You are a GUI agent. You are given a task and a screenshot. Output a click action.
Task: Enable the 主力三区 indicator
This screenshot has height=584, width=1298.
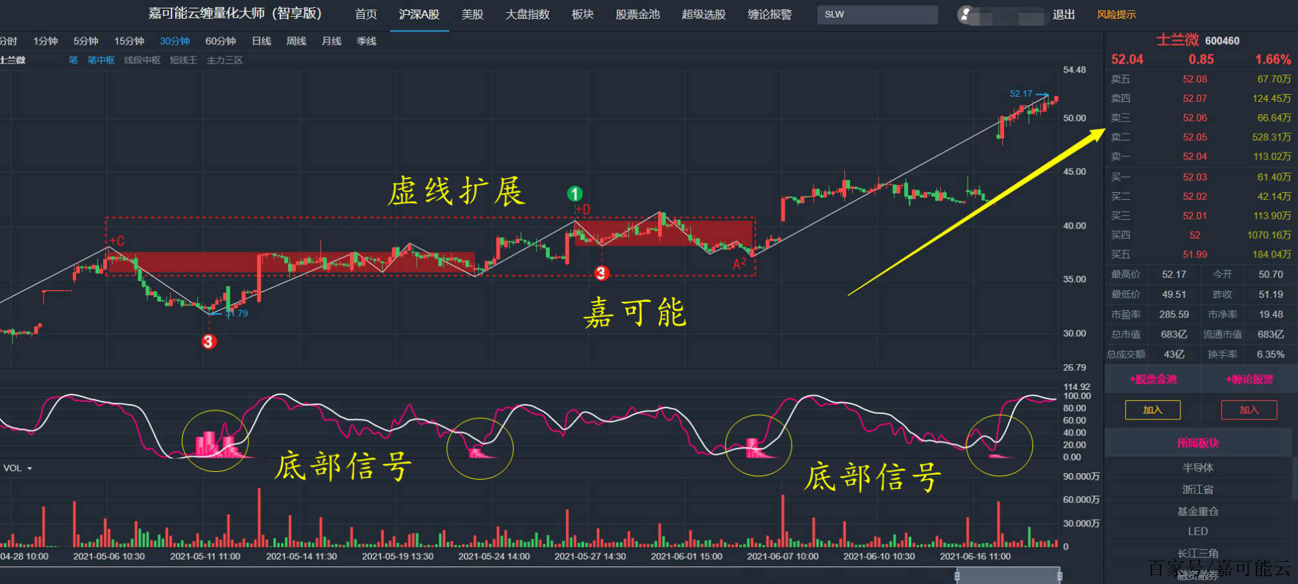pyautogui.click(x=225, y=60)
